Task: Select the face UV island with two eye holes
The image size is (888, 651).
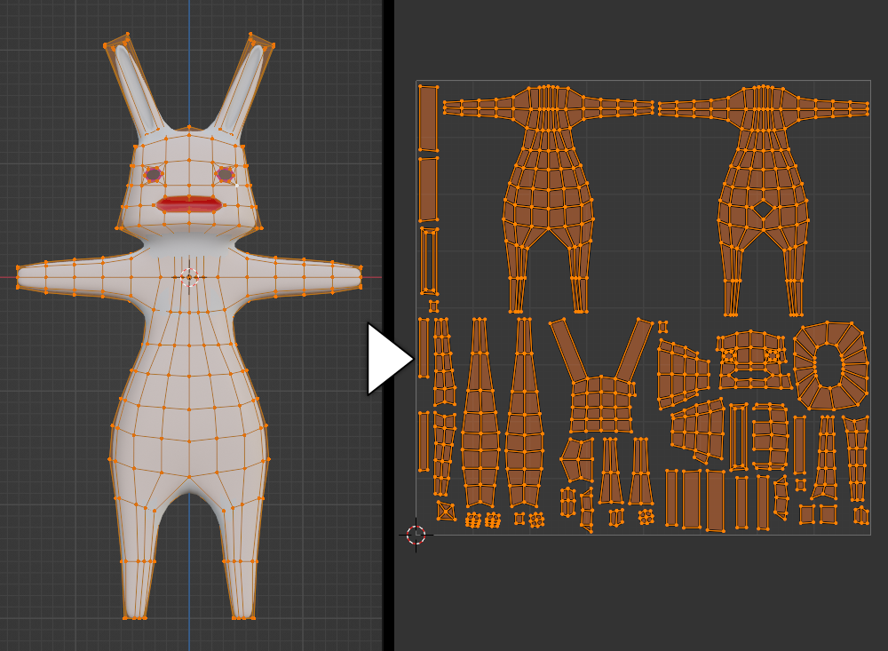Action: coord(754,361)
